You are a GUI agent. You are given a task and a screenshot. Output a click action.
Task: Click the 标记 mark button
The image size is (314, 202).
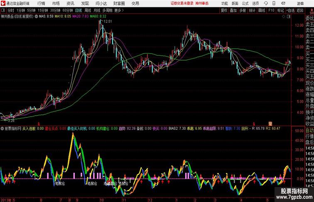[280, 10]
